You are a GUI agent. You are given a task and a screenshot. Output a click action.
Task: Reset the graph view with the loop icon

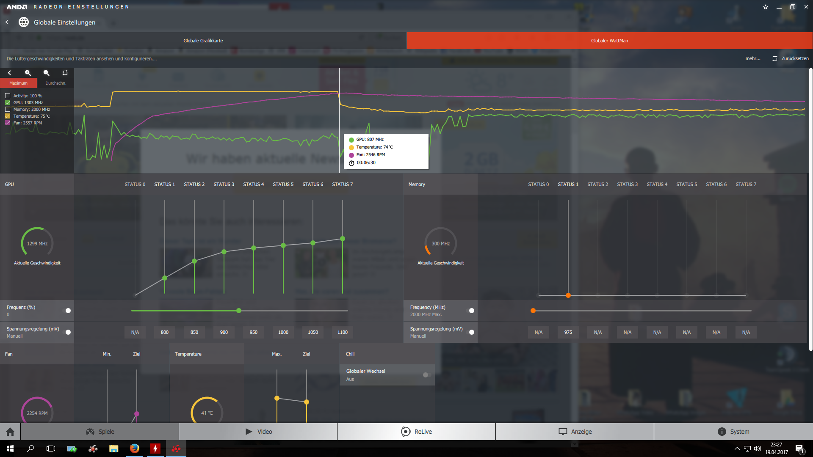(x=65, y=73)
